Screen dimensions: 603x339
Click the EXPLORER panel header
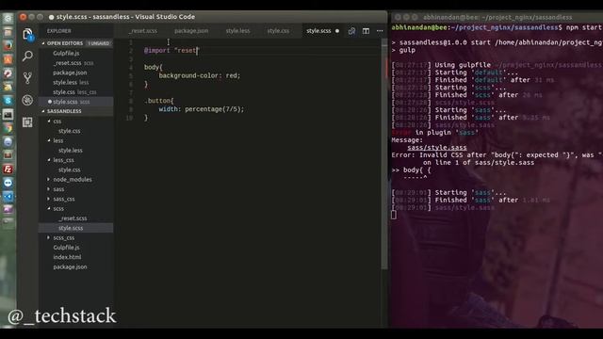click(58, 31)
